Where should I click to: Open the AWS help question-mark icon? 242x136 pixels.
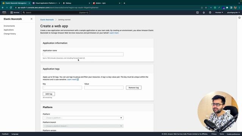pyautogui.click(x=210, y=12)
